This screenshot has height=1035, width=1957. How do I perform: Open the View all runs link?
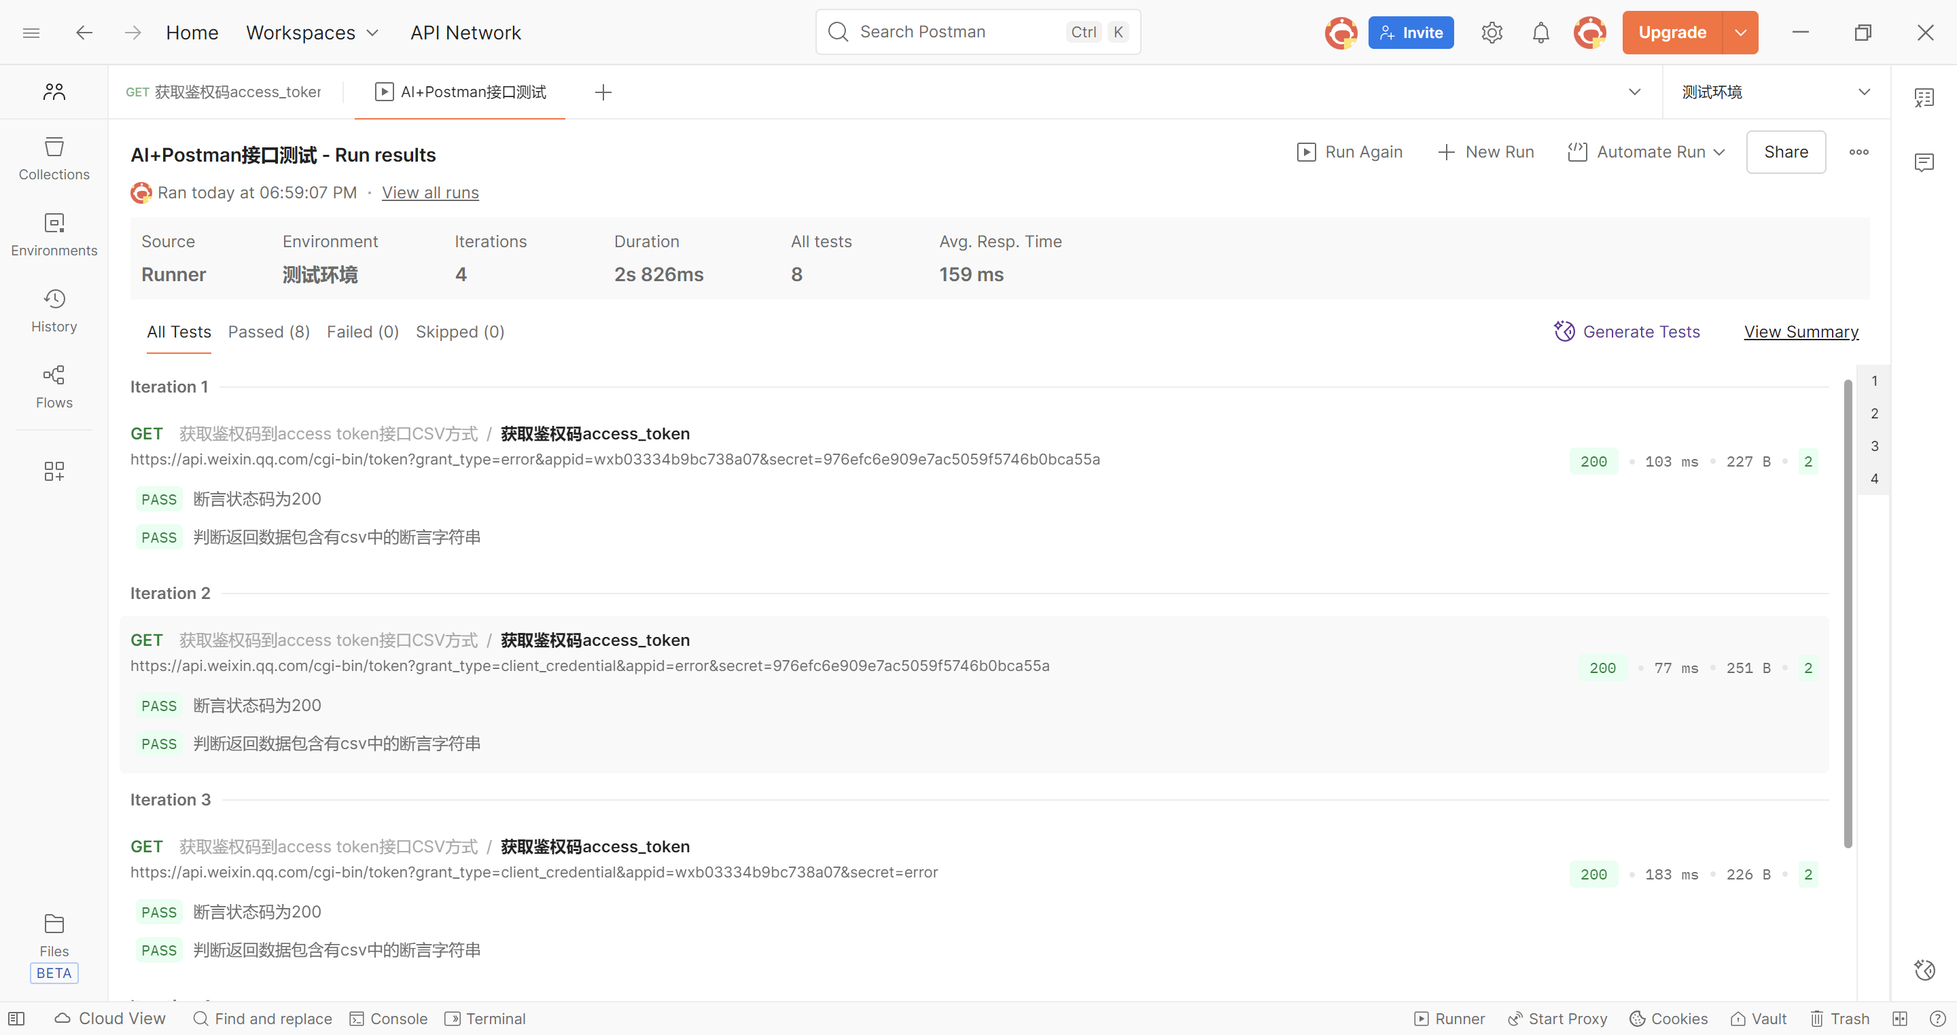tap(430, 193)
